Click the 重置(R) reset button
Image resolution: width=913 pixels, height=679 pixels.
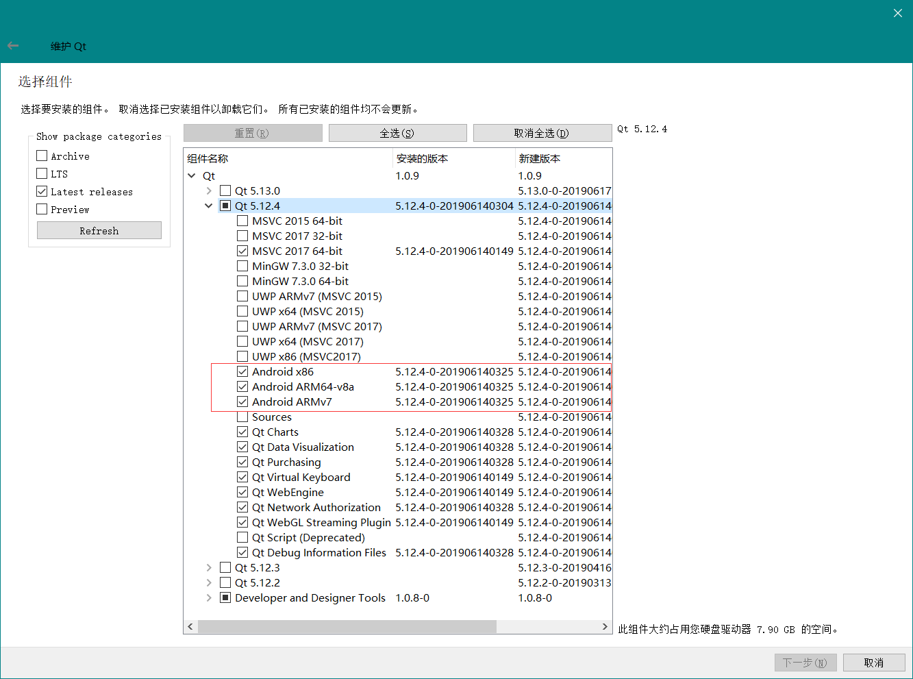pyautogui.click(x=253, y=133)
